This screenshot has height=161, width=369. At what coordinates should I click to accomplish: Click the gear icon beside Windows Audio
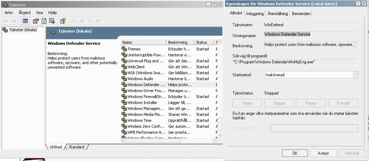point(124,79)
